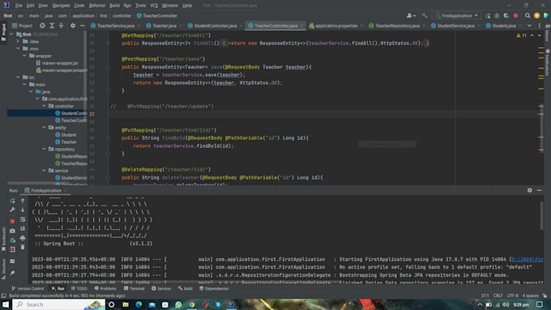The image size is (551, 310).
Task: Collapse the entity package
Action: pos(44,127)
